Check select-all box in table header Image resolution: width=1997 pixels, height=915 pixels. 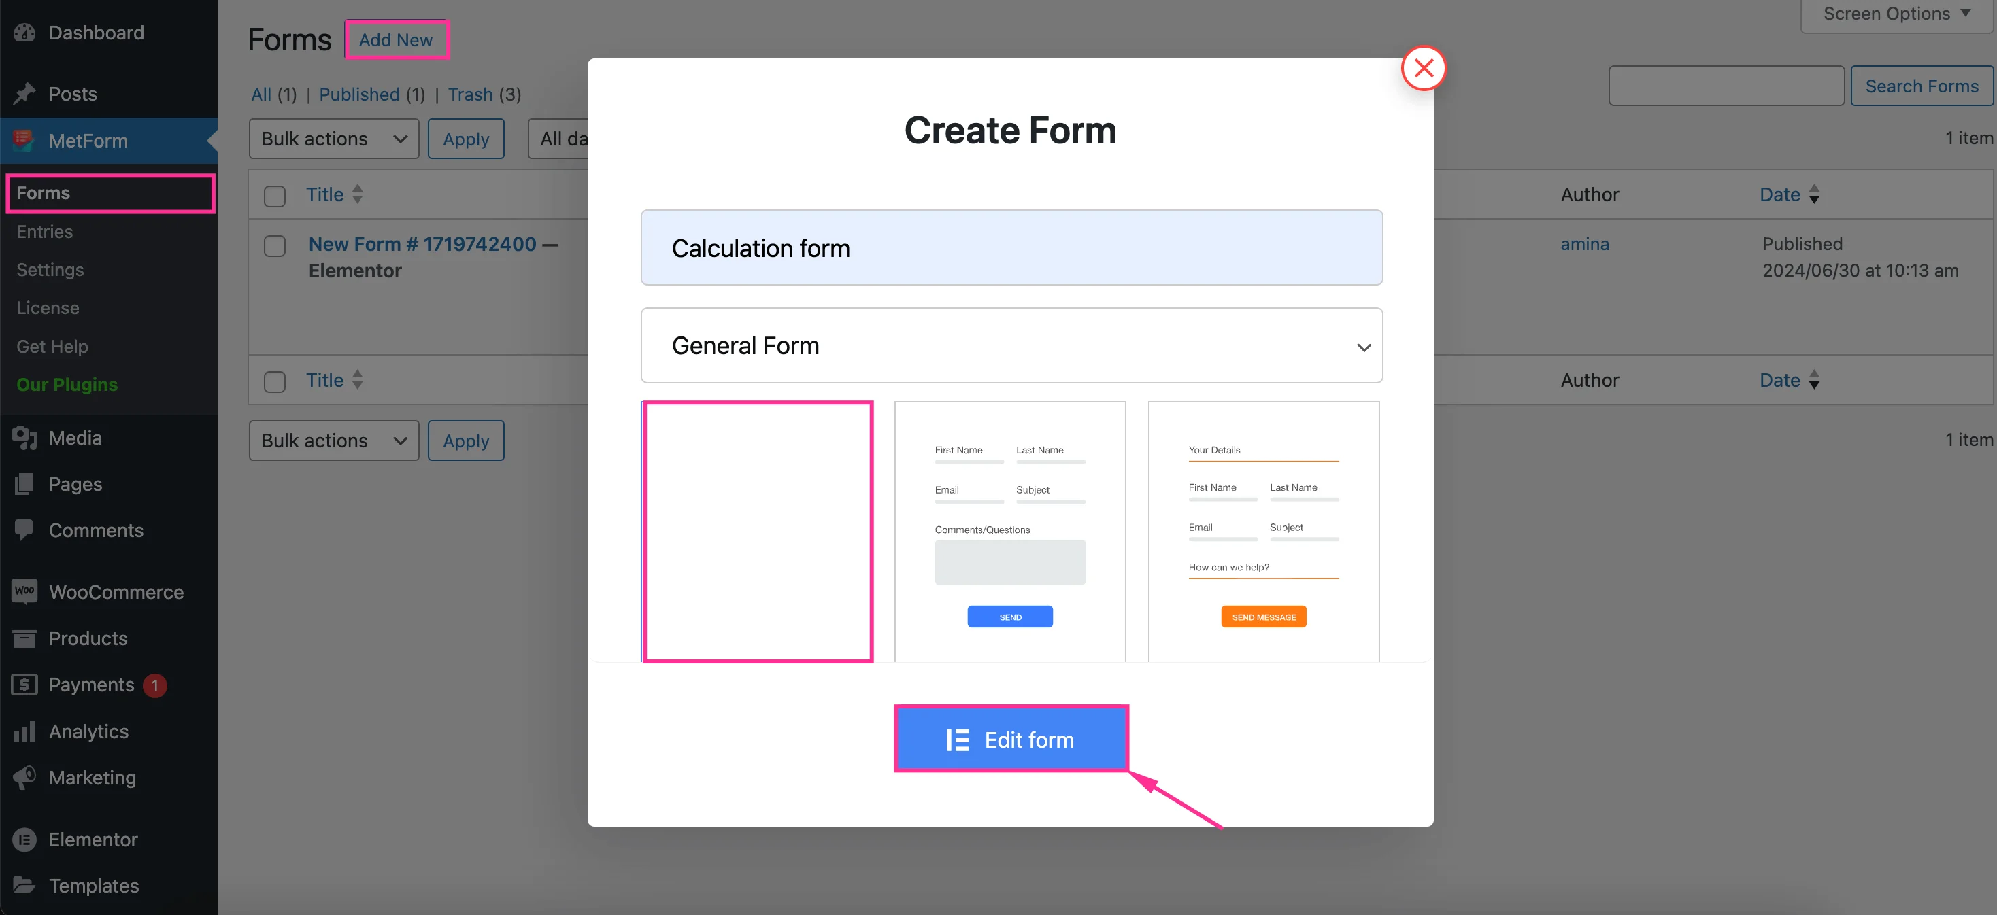(x=274, y=196)
